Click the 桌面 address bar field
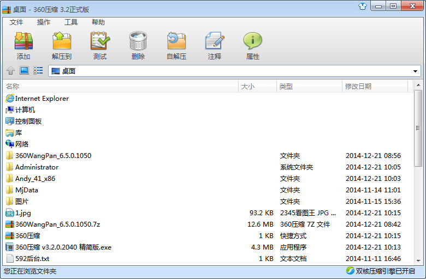The width and height of the screenshot is (426, 279). click(234, 71)
